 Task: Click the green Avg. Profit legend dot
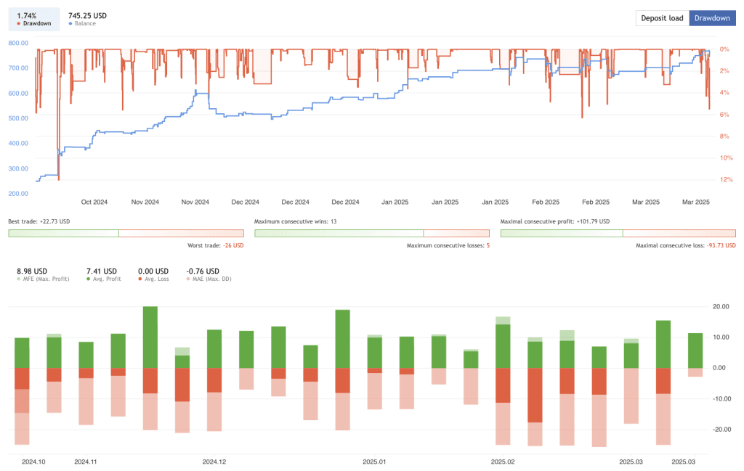[87, 278]
